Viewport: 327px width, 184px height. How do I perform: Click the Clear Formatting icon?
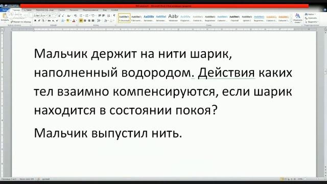click(76, 16)
